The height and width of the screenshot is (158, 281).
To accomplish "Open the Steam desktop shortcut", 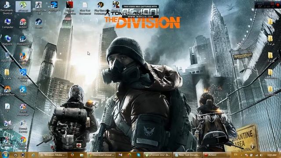I will click(38, 23).
